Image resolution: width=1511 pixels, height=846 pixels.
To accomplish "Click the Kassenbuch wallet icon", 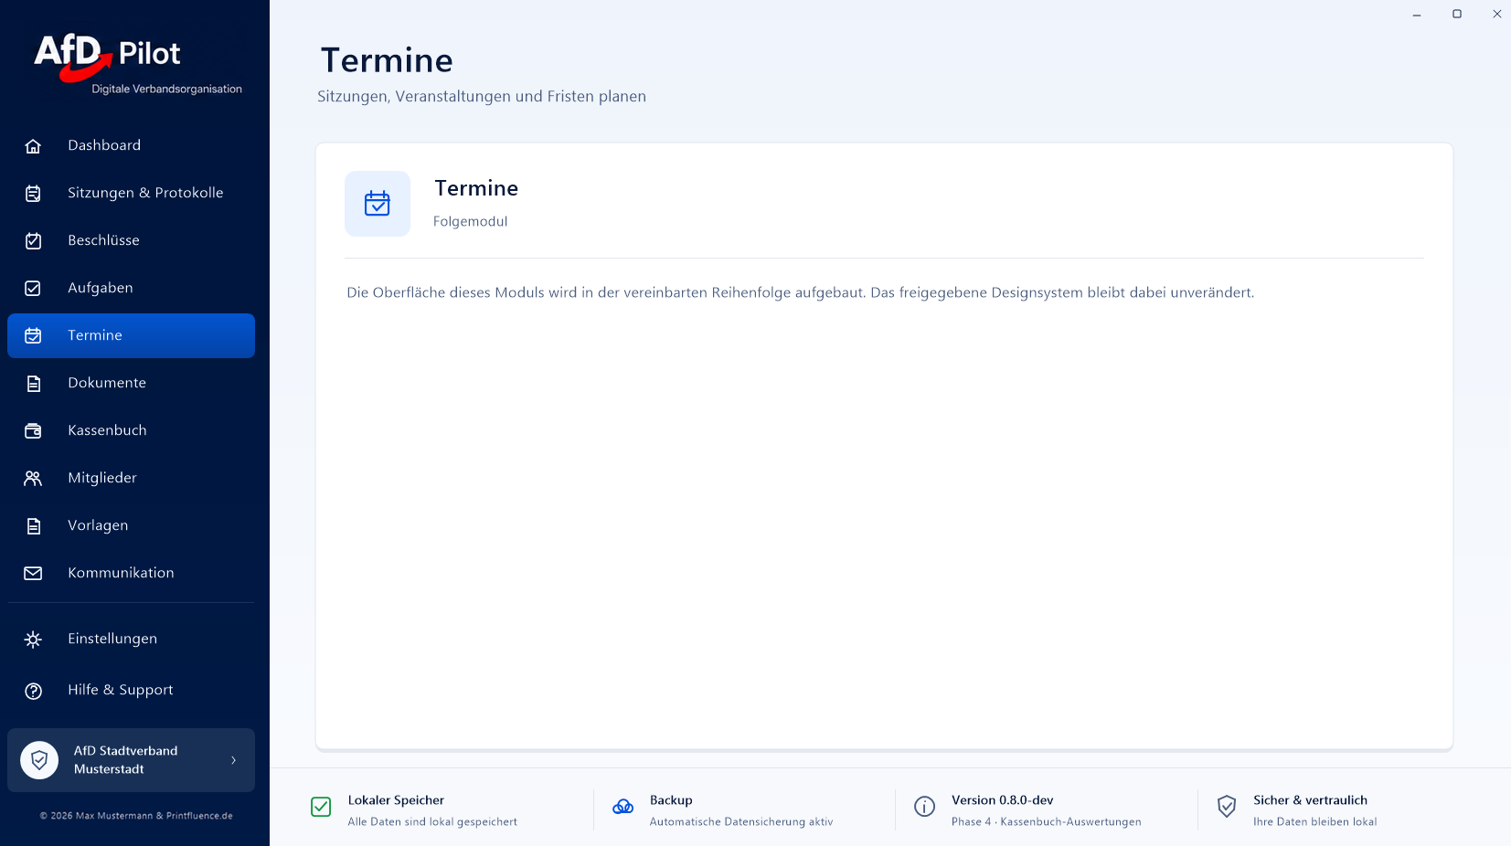I will (33, 431).
